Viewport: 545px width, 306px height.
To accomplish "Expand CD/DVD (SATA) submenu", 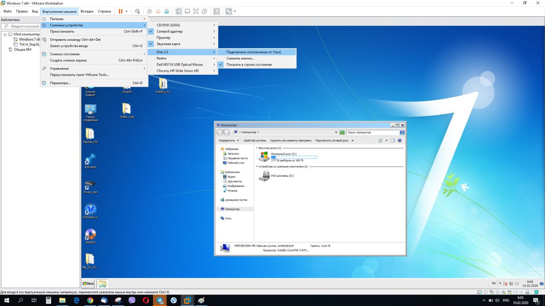I will coord(183,25).
